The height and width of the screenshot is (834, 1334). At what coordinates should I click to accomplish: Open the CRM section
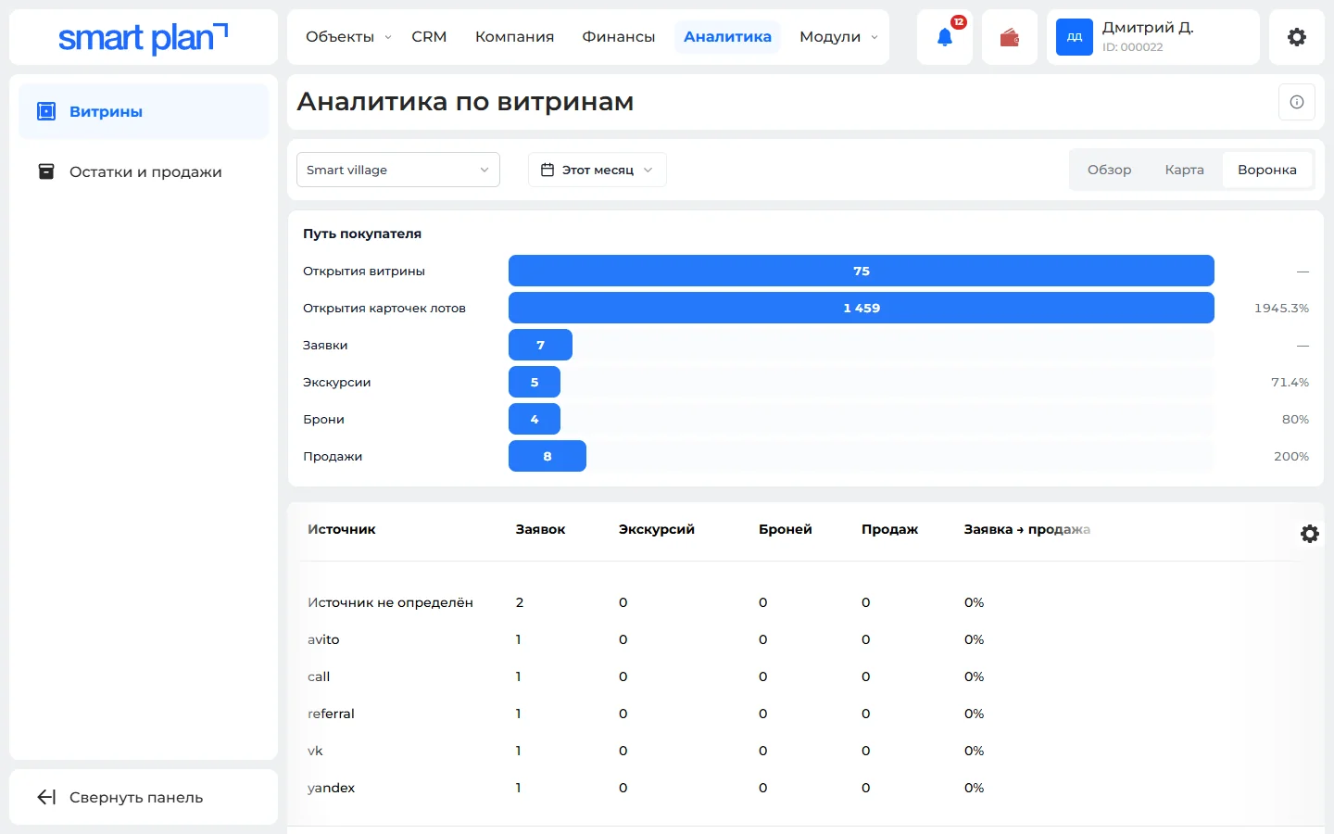point(429,37)
